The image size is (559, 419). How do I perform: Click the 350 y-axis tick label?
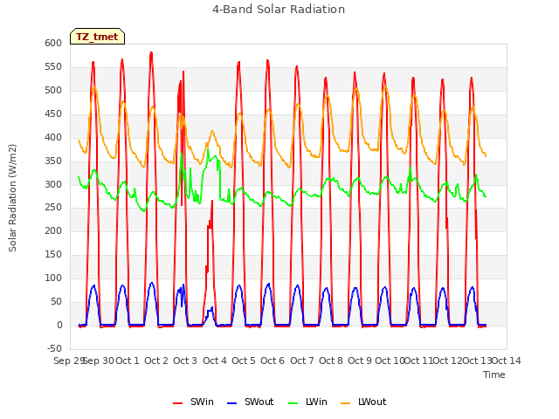(x=53, y=161)
